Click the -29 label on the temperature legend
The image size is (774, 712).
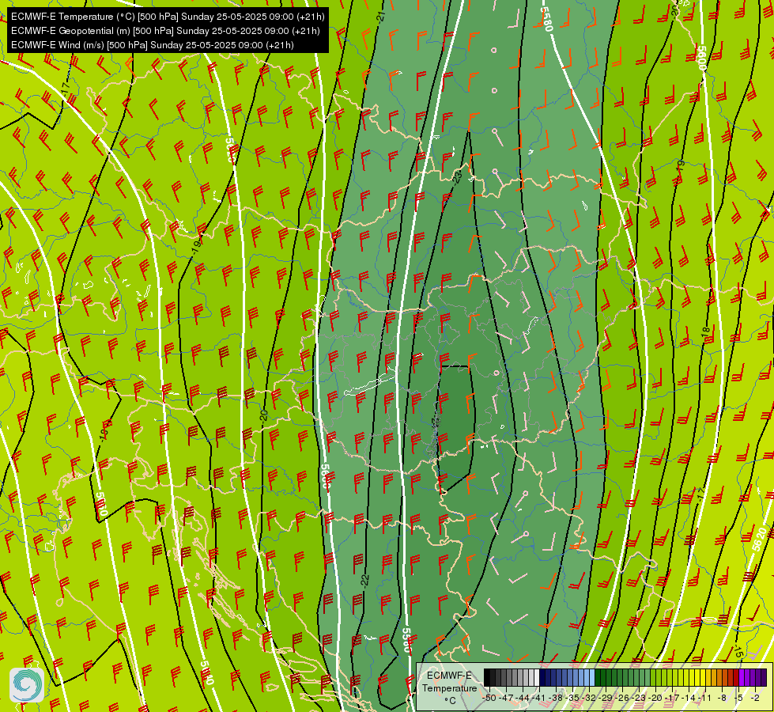coord(606,698)
